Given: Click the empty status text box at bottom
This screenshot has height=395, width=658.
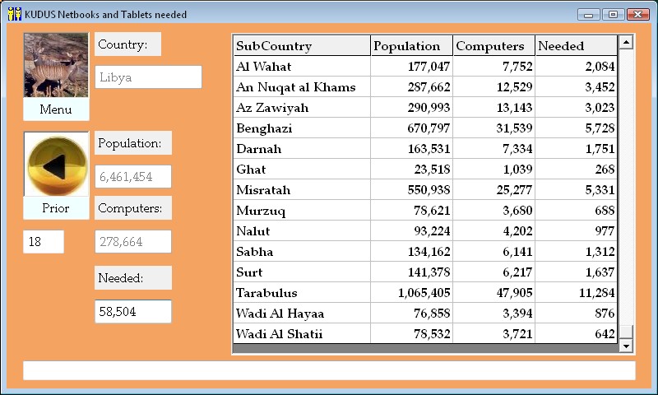Looking at the screenshot, I should tap(329, 371).
